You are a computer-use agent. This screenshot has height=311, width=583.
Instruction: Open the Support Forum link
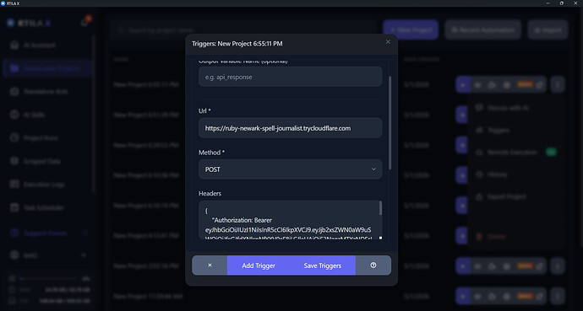[47, 233]
